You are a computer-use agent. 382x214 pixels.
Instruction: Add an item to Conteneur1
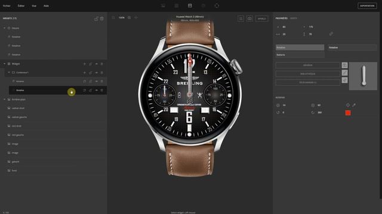tap(85, 73)
